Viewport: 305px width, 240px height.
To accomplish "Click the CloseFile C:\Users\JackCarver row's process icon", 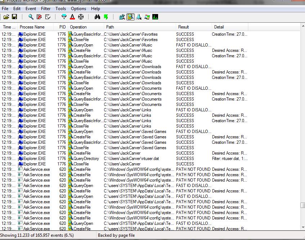I will pyautogui.click(x=21, y=164).
